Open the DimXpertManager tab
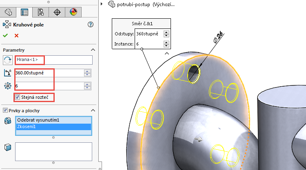The height and width of the screenshot is (170, 306). 57,12
